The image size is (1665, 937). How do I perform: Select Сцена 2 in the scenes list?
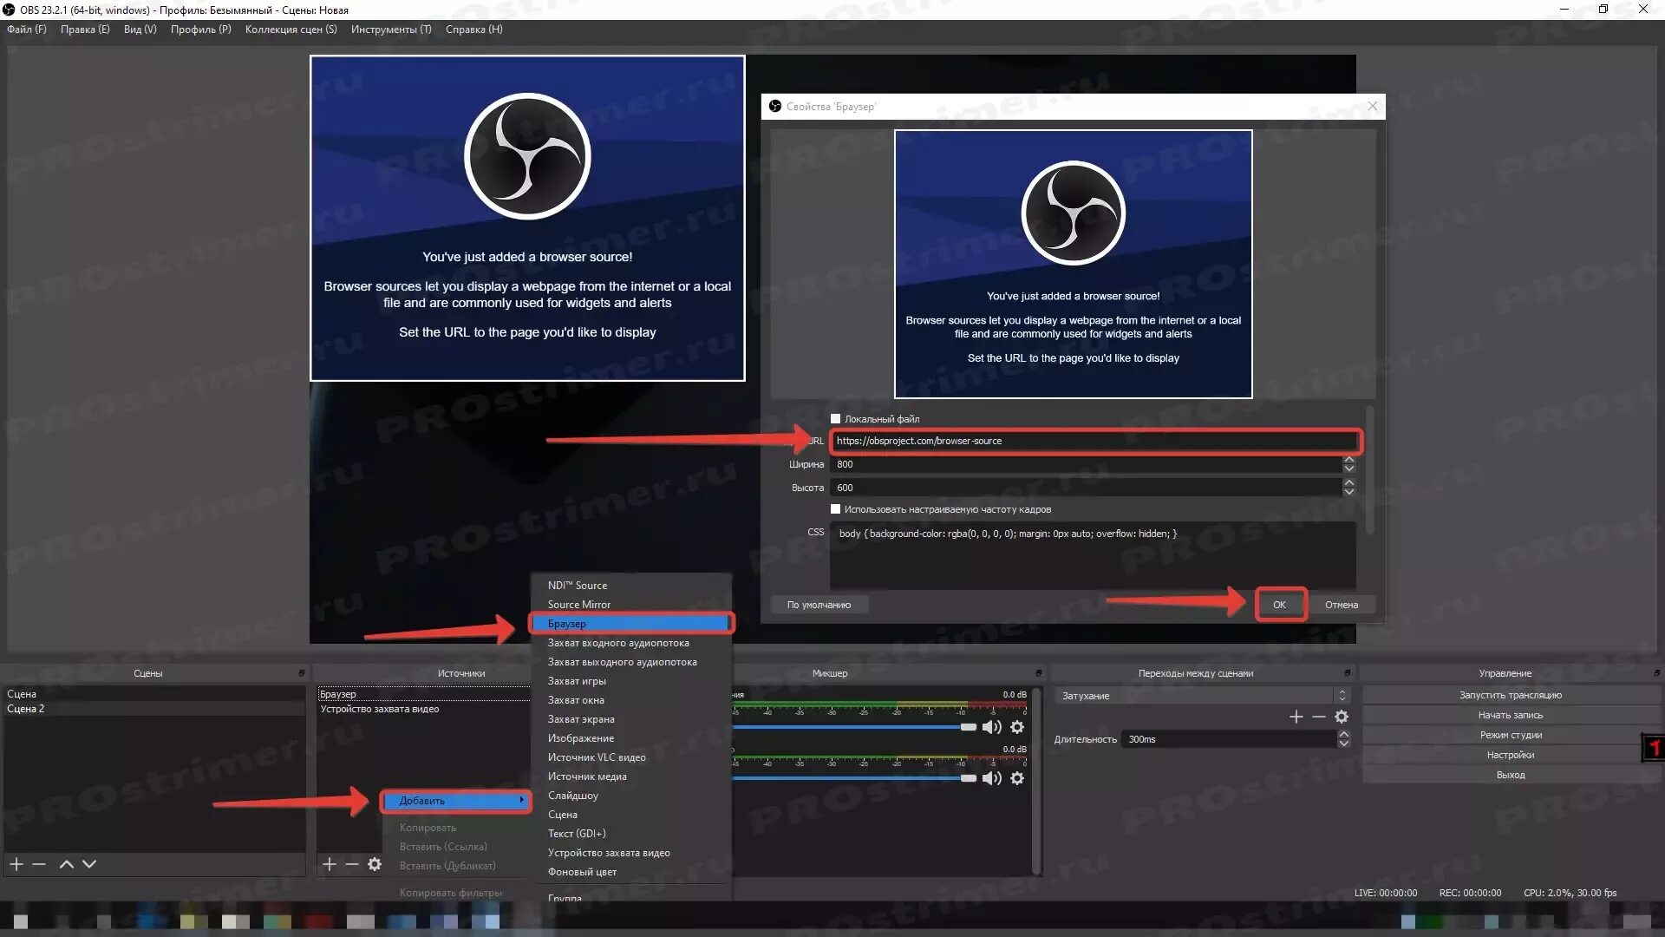pyautogui.click(x=154, y=709)
